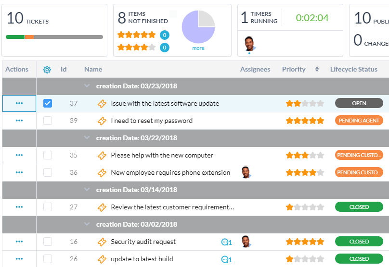Open actions menu for ticket 37
This screenshot has width=389, height=267.
[x=19, y=103]
